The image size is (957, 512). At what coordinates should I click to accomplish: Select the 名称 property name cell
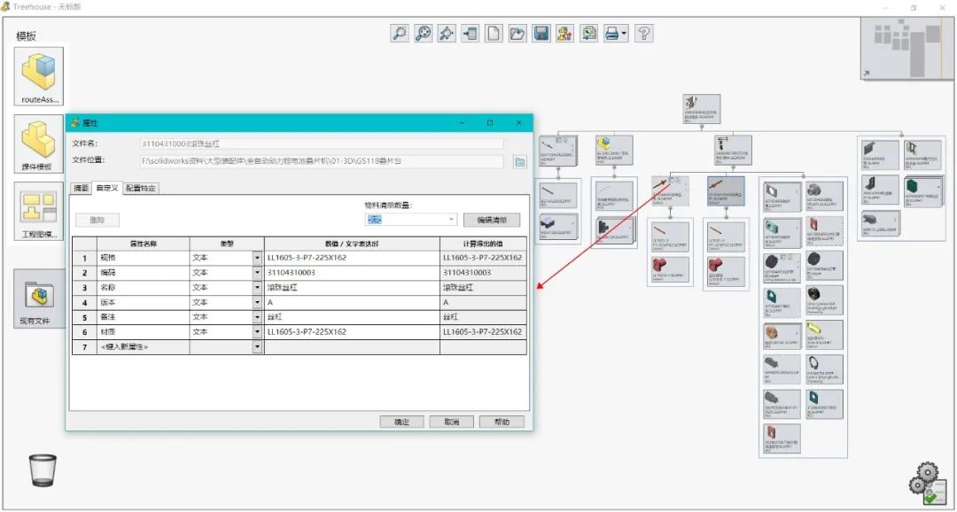[144, 288]
